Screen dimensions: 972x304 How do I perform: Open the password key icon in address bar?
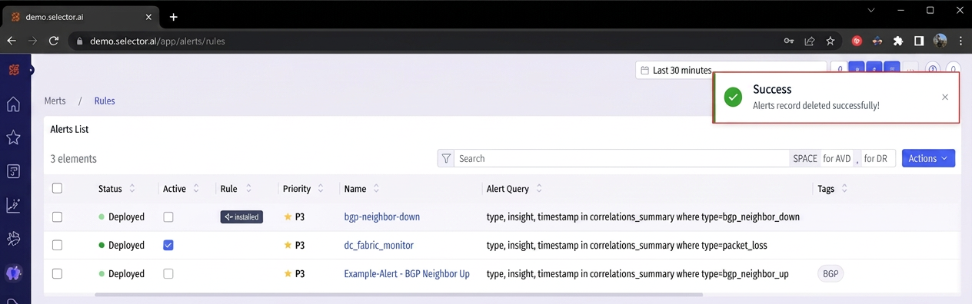coord(789,41)
